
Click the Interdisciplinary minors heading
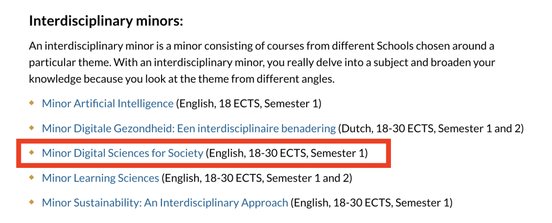point(106,21)
